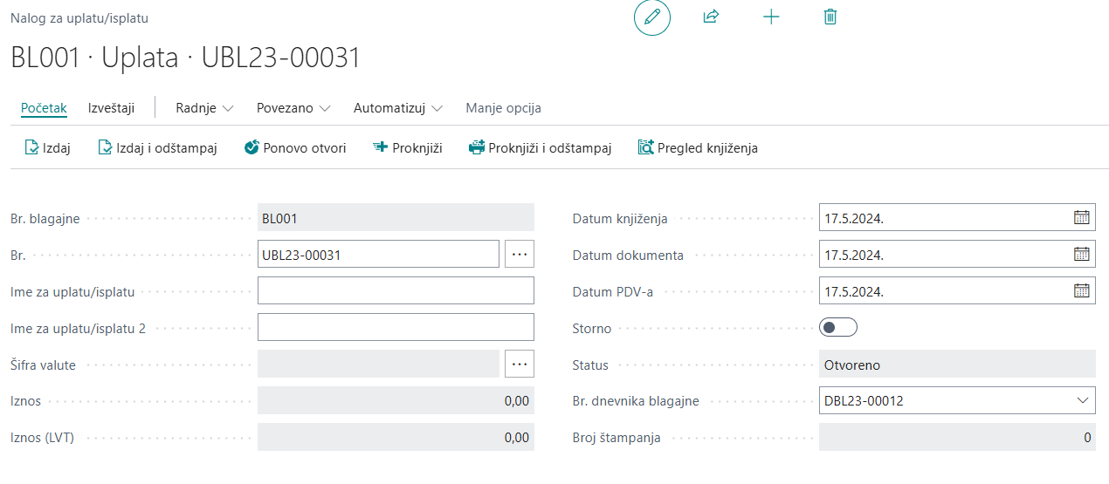Click the plus icon for new record
The height and width of the screenshot is (484, 1109).
(x=771, y=17)
